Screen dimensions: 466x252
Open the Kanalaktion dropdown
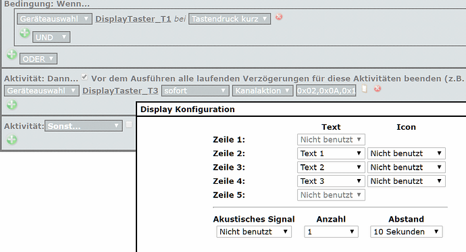click(263, 91)
